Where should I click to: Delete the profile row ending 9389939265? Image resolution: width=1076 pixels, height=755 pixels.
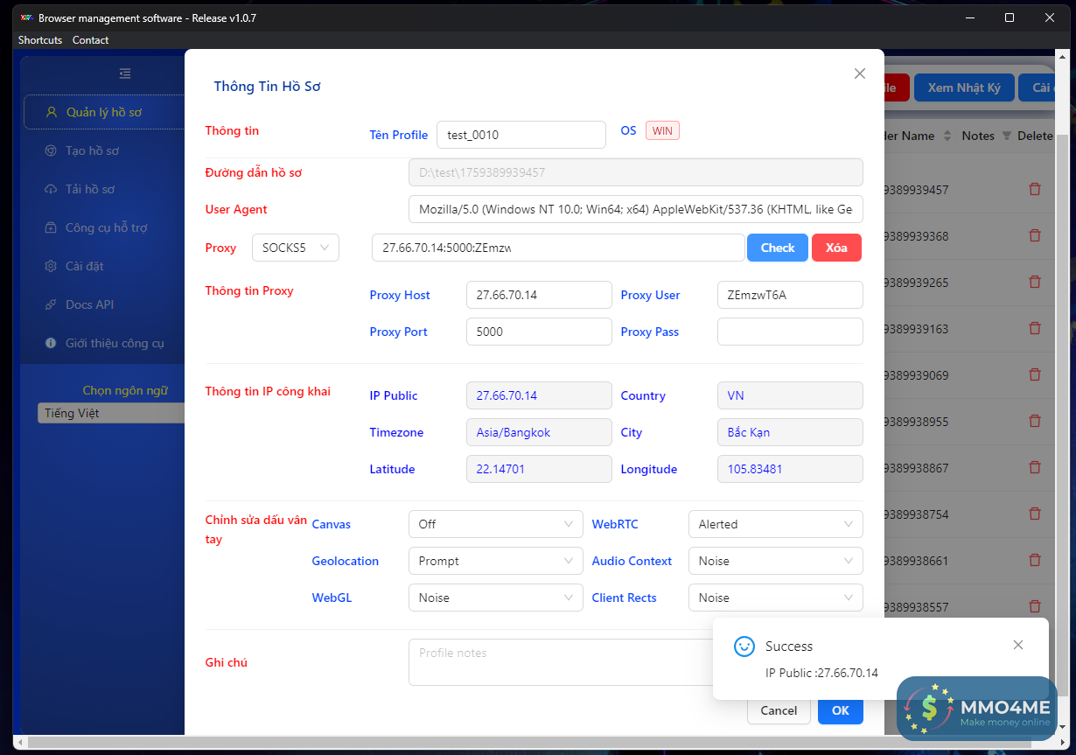click(x=1035, y=282)
